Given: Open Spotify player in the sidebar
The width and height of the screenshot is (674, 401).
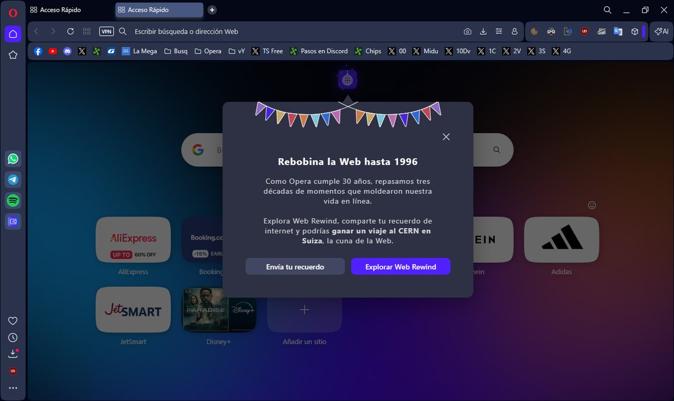Looking at the screenshot, I should pyautogui.click(x=13, y=200).
